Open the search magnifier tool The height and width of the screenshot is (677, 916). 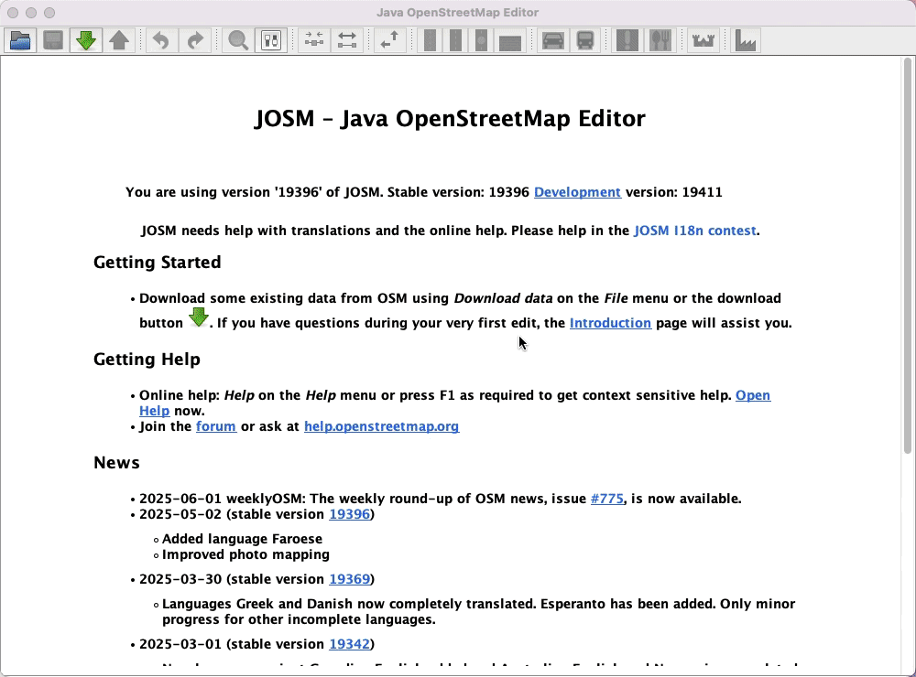coord(236,39)
